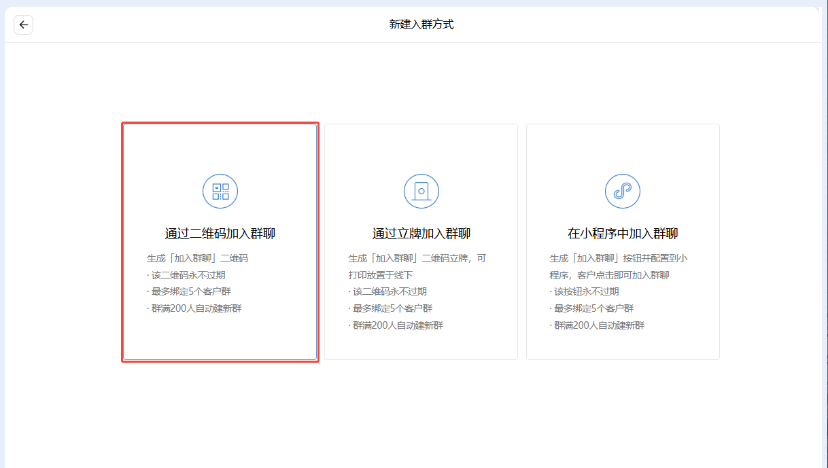Select the 在小程序中加入群聊 title
Image resolution: width=828 pixels, height=468 pixels.
click(x=623, y=234)
